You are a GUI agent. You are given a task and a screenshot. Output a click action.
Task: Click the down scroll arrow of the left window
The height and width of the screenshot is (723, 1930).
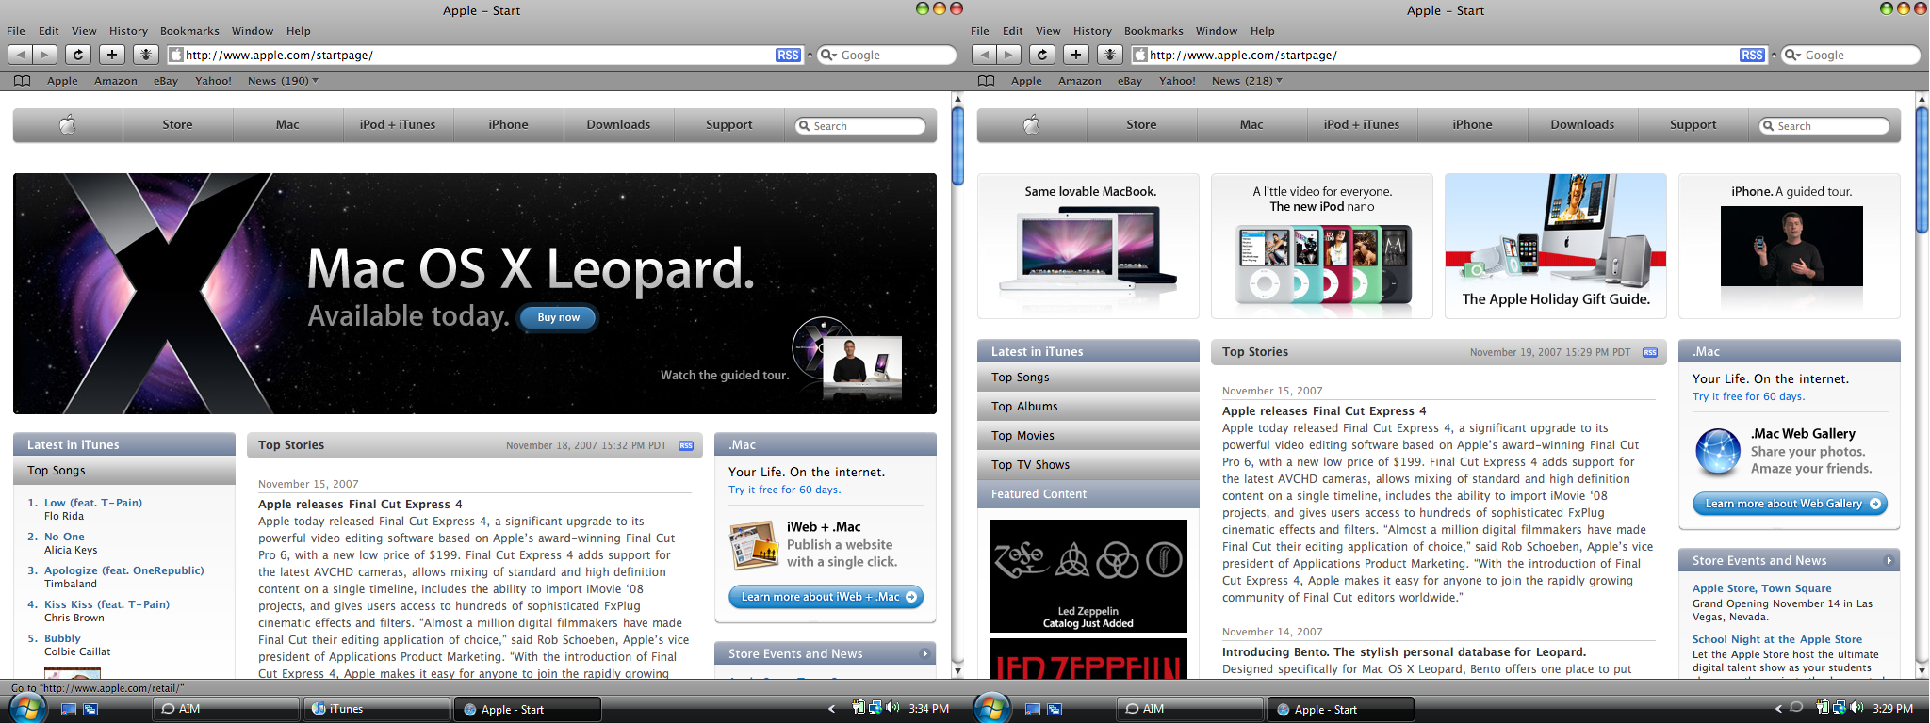click(957, 671)
